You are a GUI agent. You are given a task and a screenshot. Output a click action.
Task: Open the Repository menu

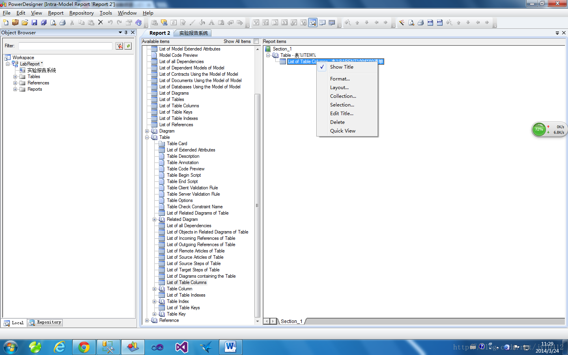[x=82, y=13]
